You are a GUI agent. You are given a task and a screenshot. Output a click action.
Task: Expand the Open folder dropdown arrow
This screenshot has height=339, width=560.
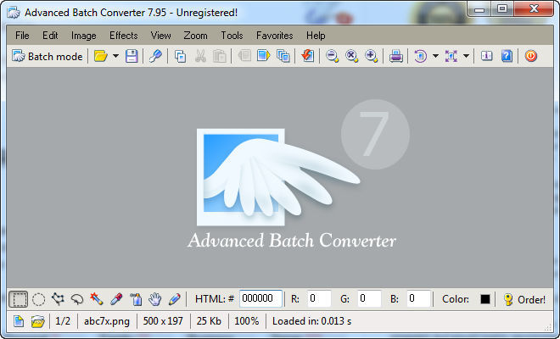(x=115, y=56)
